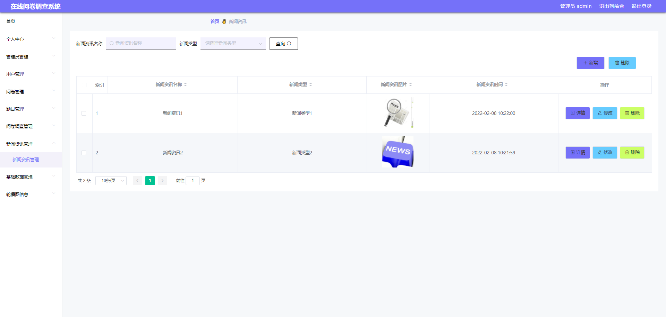Click the NEWS thumbnail on 新闻资讯2 row
The height and width of the screenshot is (317, 666).
point(398,152)
